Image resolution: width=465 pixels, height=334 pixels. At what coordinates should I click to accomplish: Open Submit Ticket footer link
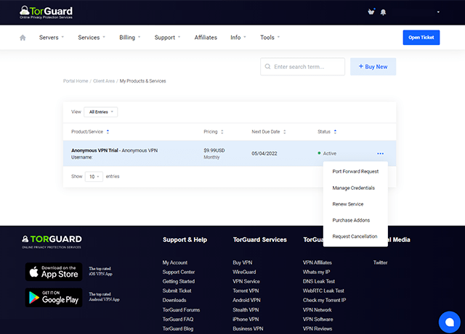(x=177, y=291)
